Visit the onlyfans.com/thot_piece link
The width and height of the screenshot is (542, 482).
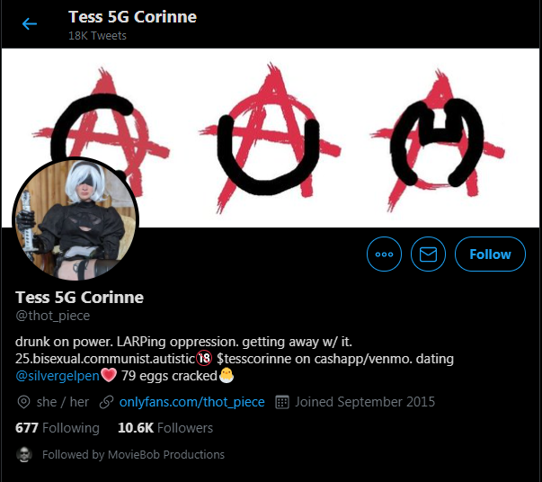(191, 402)
